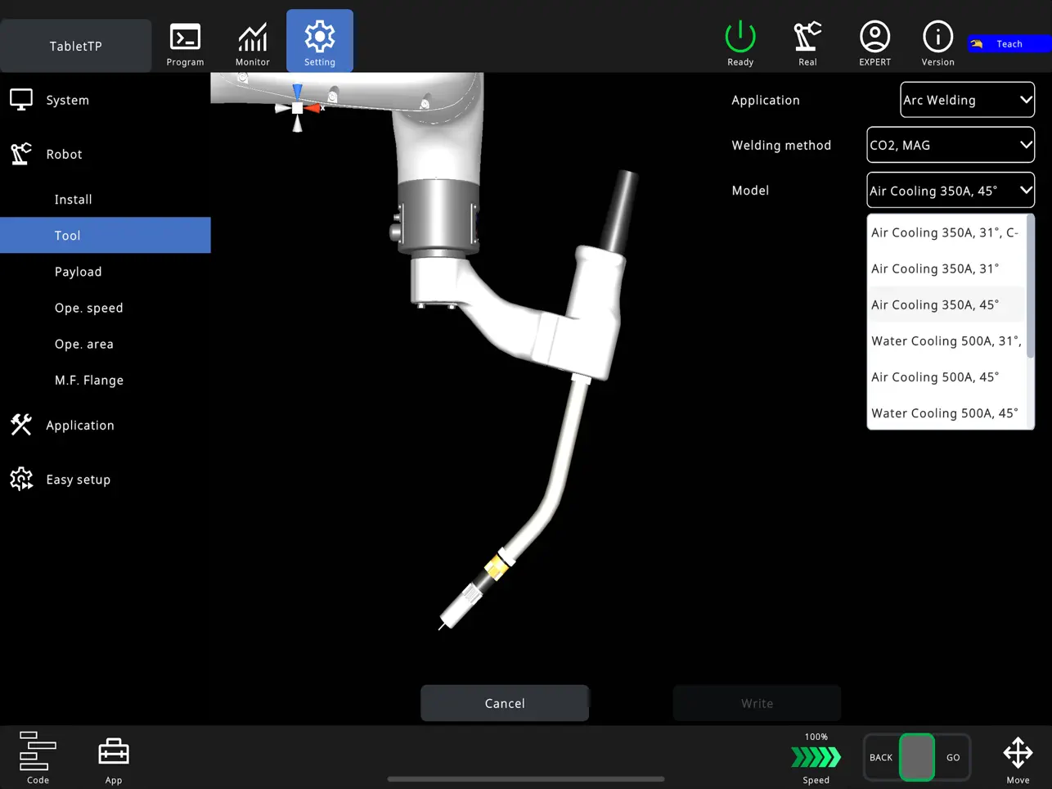
Task: Tap the green Ready power icon
Action: point(740,37)
